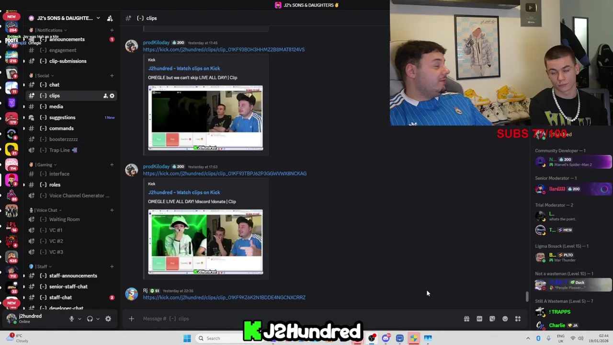Open the senior-staff-chat channel
613x345 pixels.
click(x=70, y=287)
